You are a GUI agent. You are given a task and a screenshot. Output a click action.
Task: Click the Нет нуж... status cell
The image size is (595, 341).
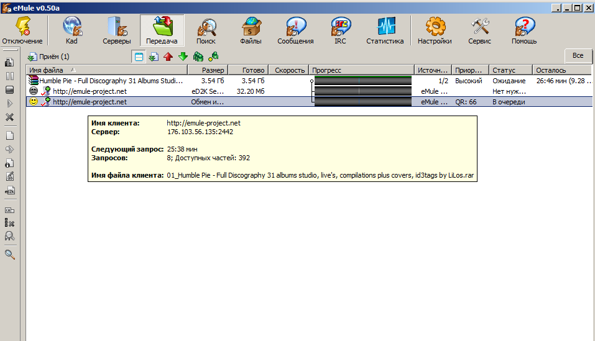coord(509,91)
